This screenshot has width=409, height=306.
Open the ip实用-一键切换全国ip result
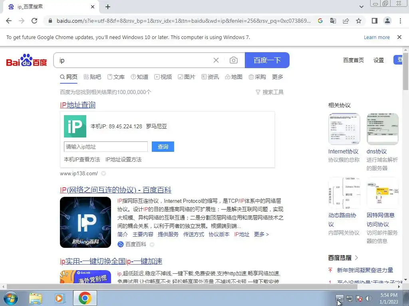coord(111,261)
